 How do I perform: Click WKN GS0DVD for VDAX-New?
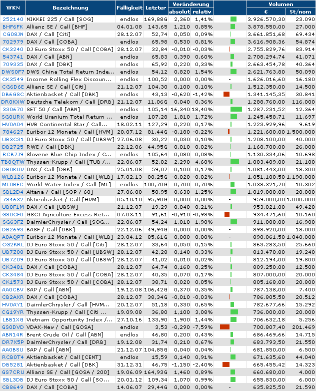(12, 327)
